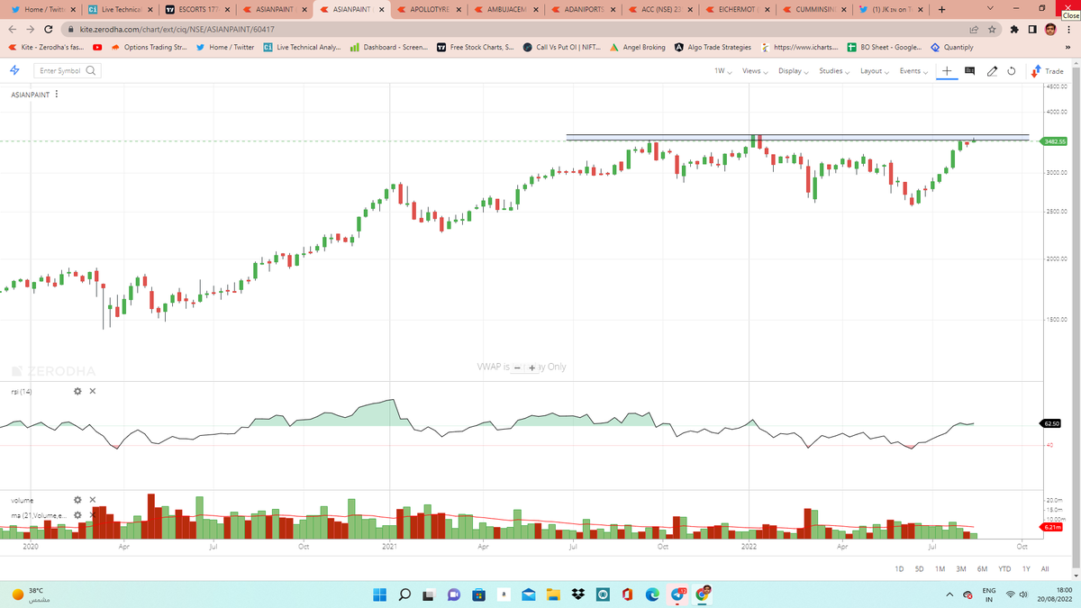Open settings gear for rsi (14)
Image resolution: width=1081 pixels, height=608 pixels.
pos(77,391)
